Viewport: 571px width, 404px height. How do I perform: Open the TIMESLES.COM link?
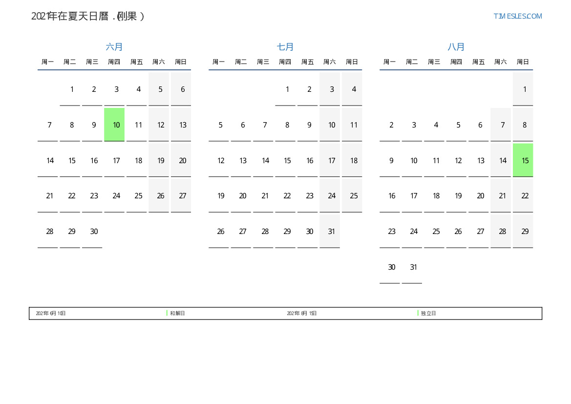point(517,16)
